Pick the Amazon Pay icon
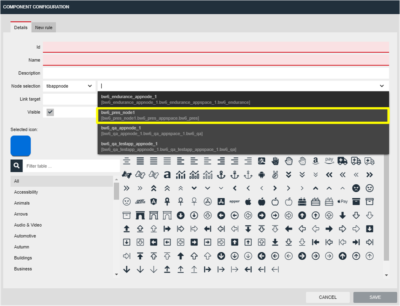Screen dimensions: 400x306 click(329, 161)
